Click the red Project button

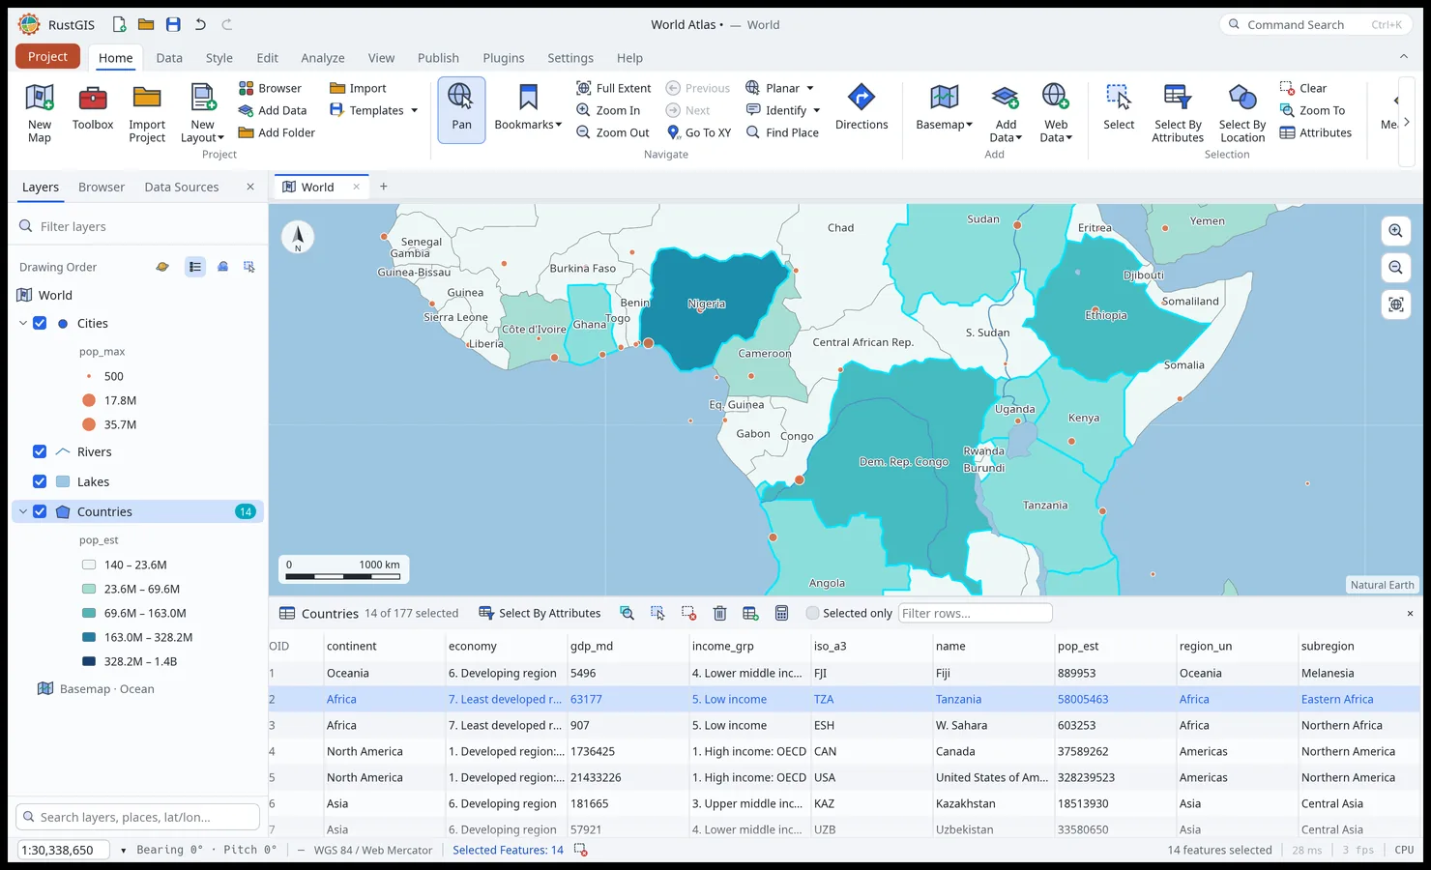tap(47, 57)
